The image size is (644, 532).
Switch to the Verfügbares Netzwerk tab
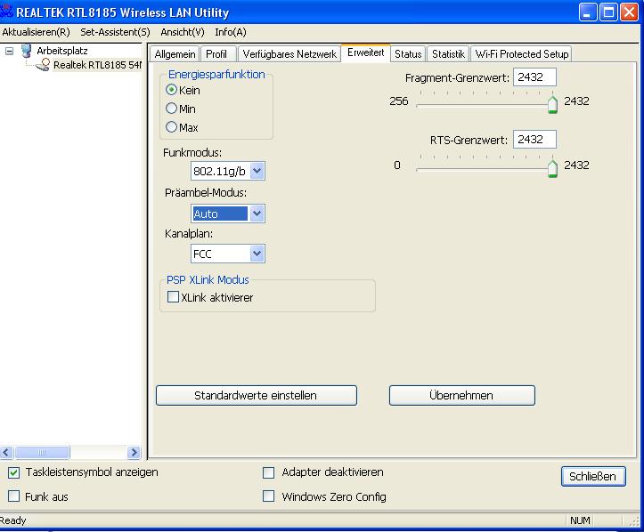289,54
